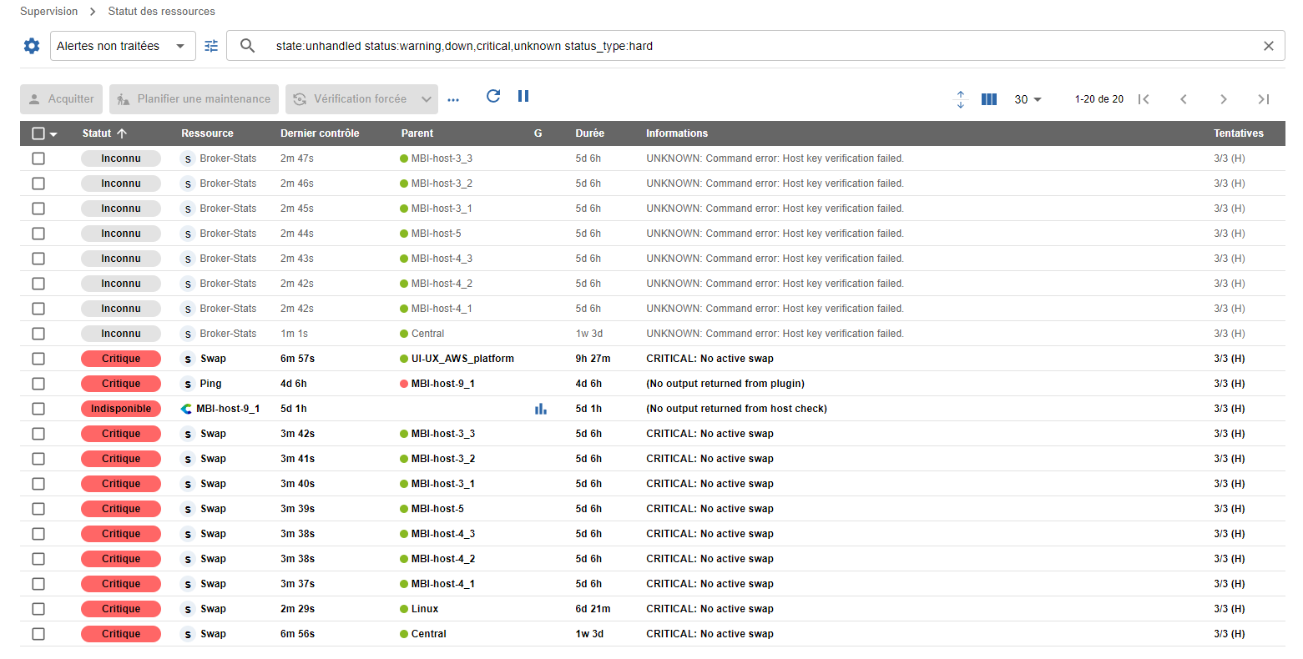Click the 1-20 de 20 pagination label
The height and width of the screenshot is (659, 1303).
coord(1098,99)
